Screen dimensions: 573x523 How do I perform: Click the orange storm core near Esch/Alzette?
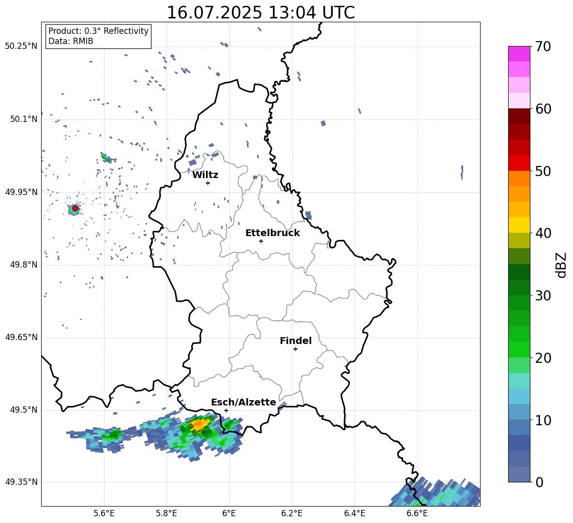tap(199, 425)
